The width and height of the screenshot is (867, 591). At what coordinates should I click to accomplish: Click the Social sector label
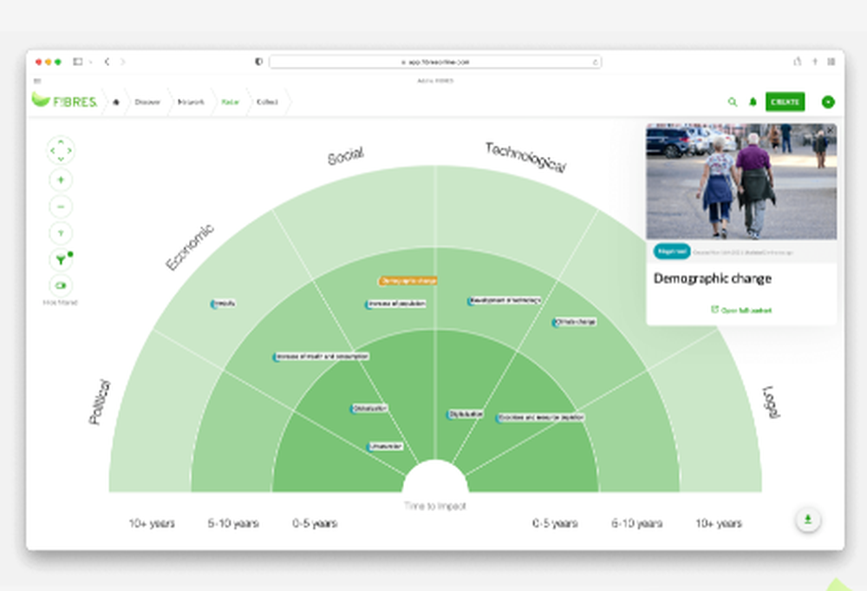346,156
